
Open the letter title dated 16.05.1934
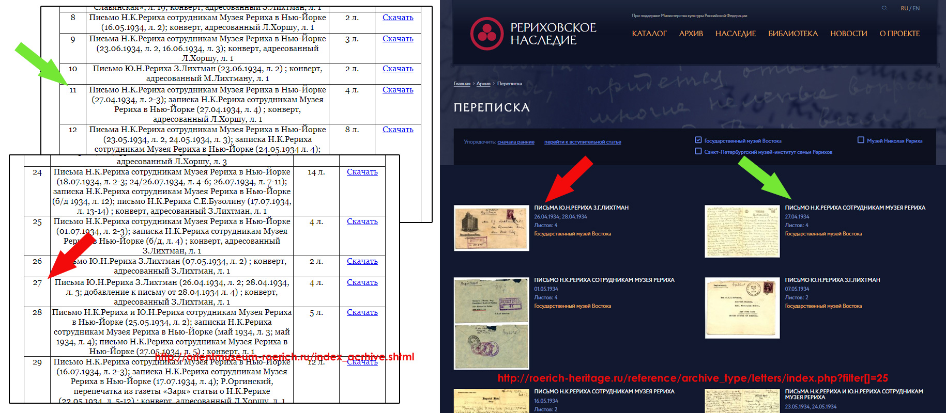pyautogui.click(x=604, y=392)
